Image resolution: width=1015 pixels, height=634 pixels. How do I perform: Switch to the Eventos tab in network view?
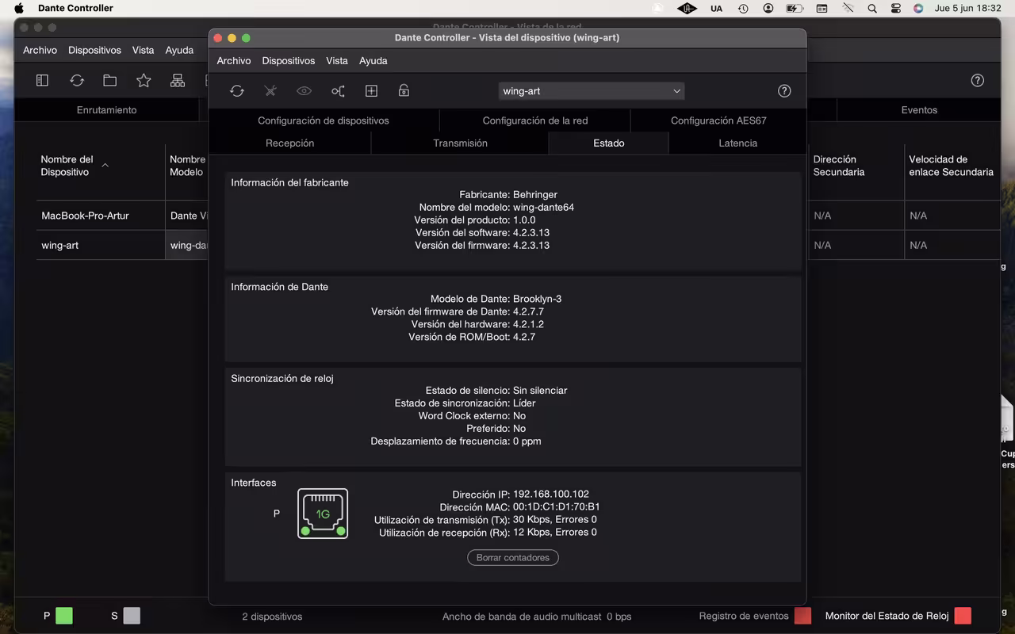click(x=919, y=110)
